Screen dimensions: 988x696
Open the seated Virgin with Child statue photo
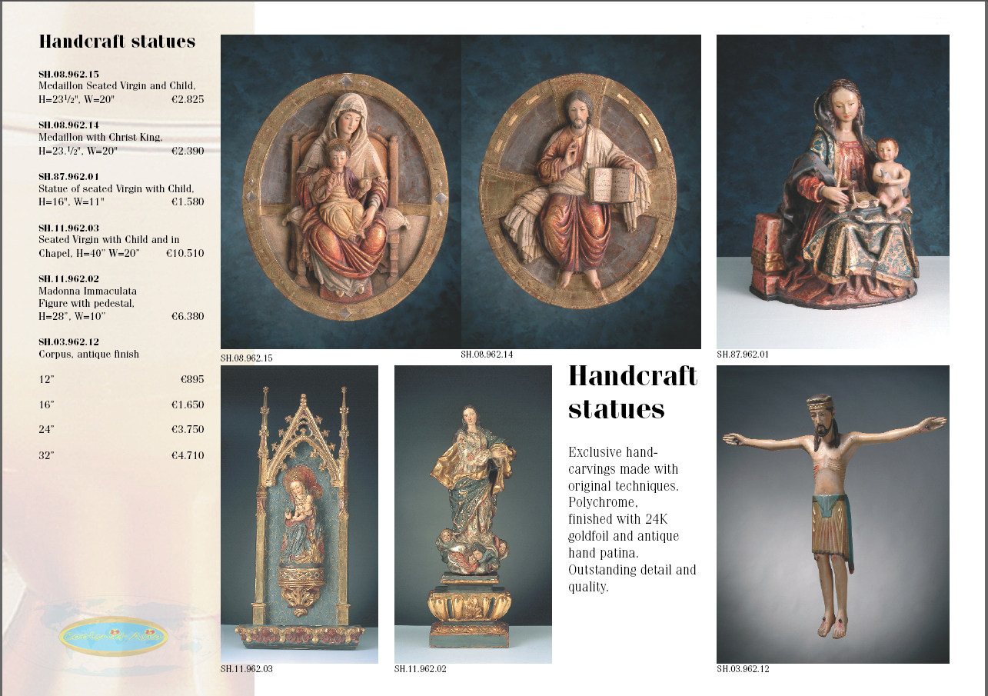click(x=833, y=192)
